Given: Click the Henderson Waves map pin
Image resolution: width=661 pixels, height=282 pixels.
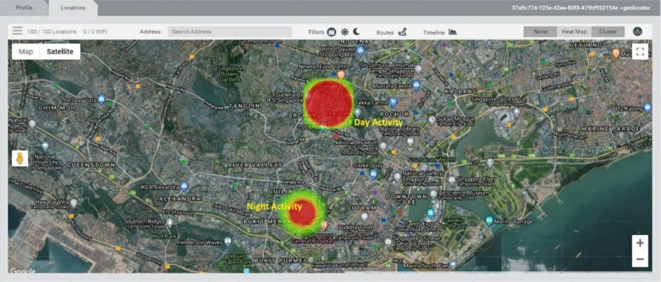Looking at the screenshot, I should [x=227, y=241].
